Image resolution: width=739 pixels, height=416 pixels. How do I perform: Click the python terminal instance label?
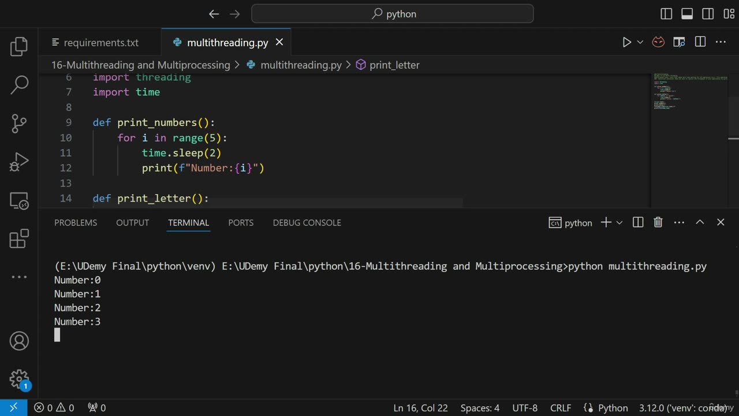pos(570,222)
